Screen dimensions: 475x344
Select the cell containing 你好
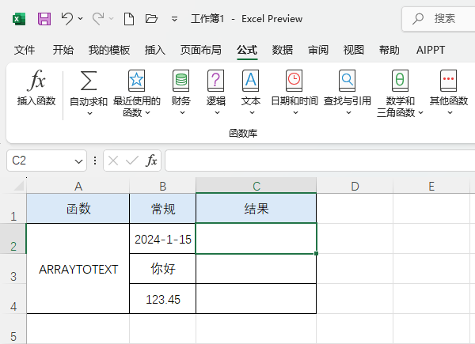(x=162, y=269)
